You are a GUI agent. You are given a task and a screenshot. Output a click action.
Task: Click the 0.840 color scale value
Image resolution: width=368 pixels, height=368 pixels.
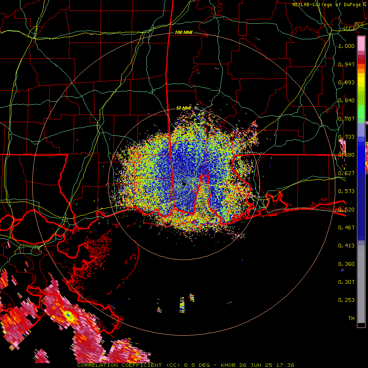pos(346,101)
